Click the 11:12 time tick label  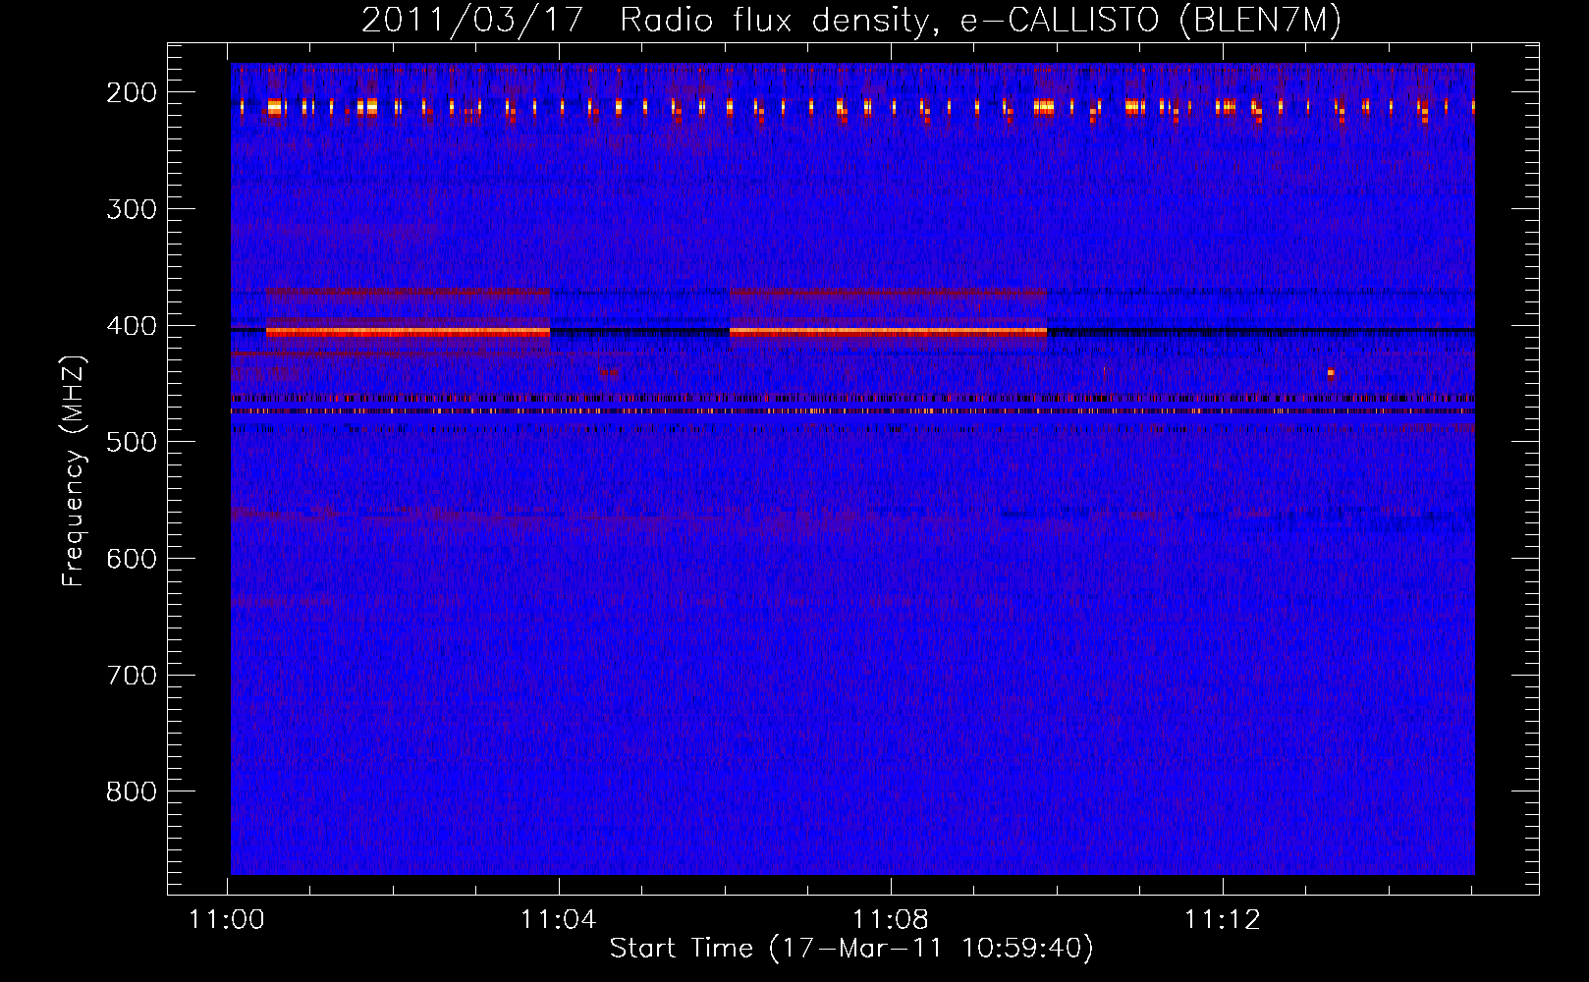[1223, 920]
